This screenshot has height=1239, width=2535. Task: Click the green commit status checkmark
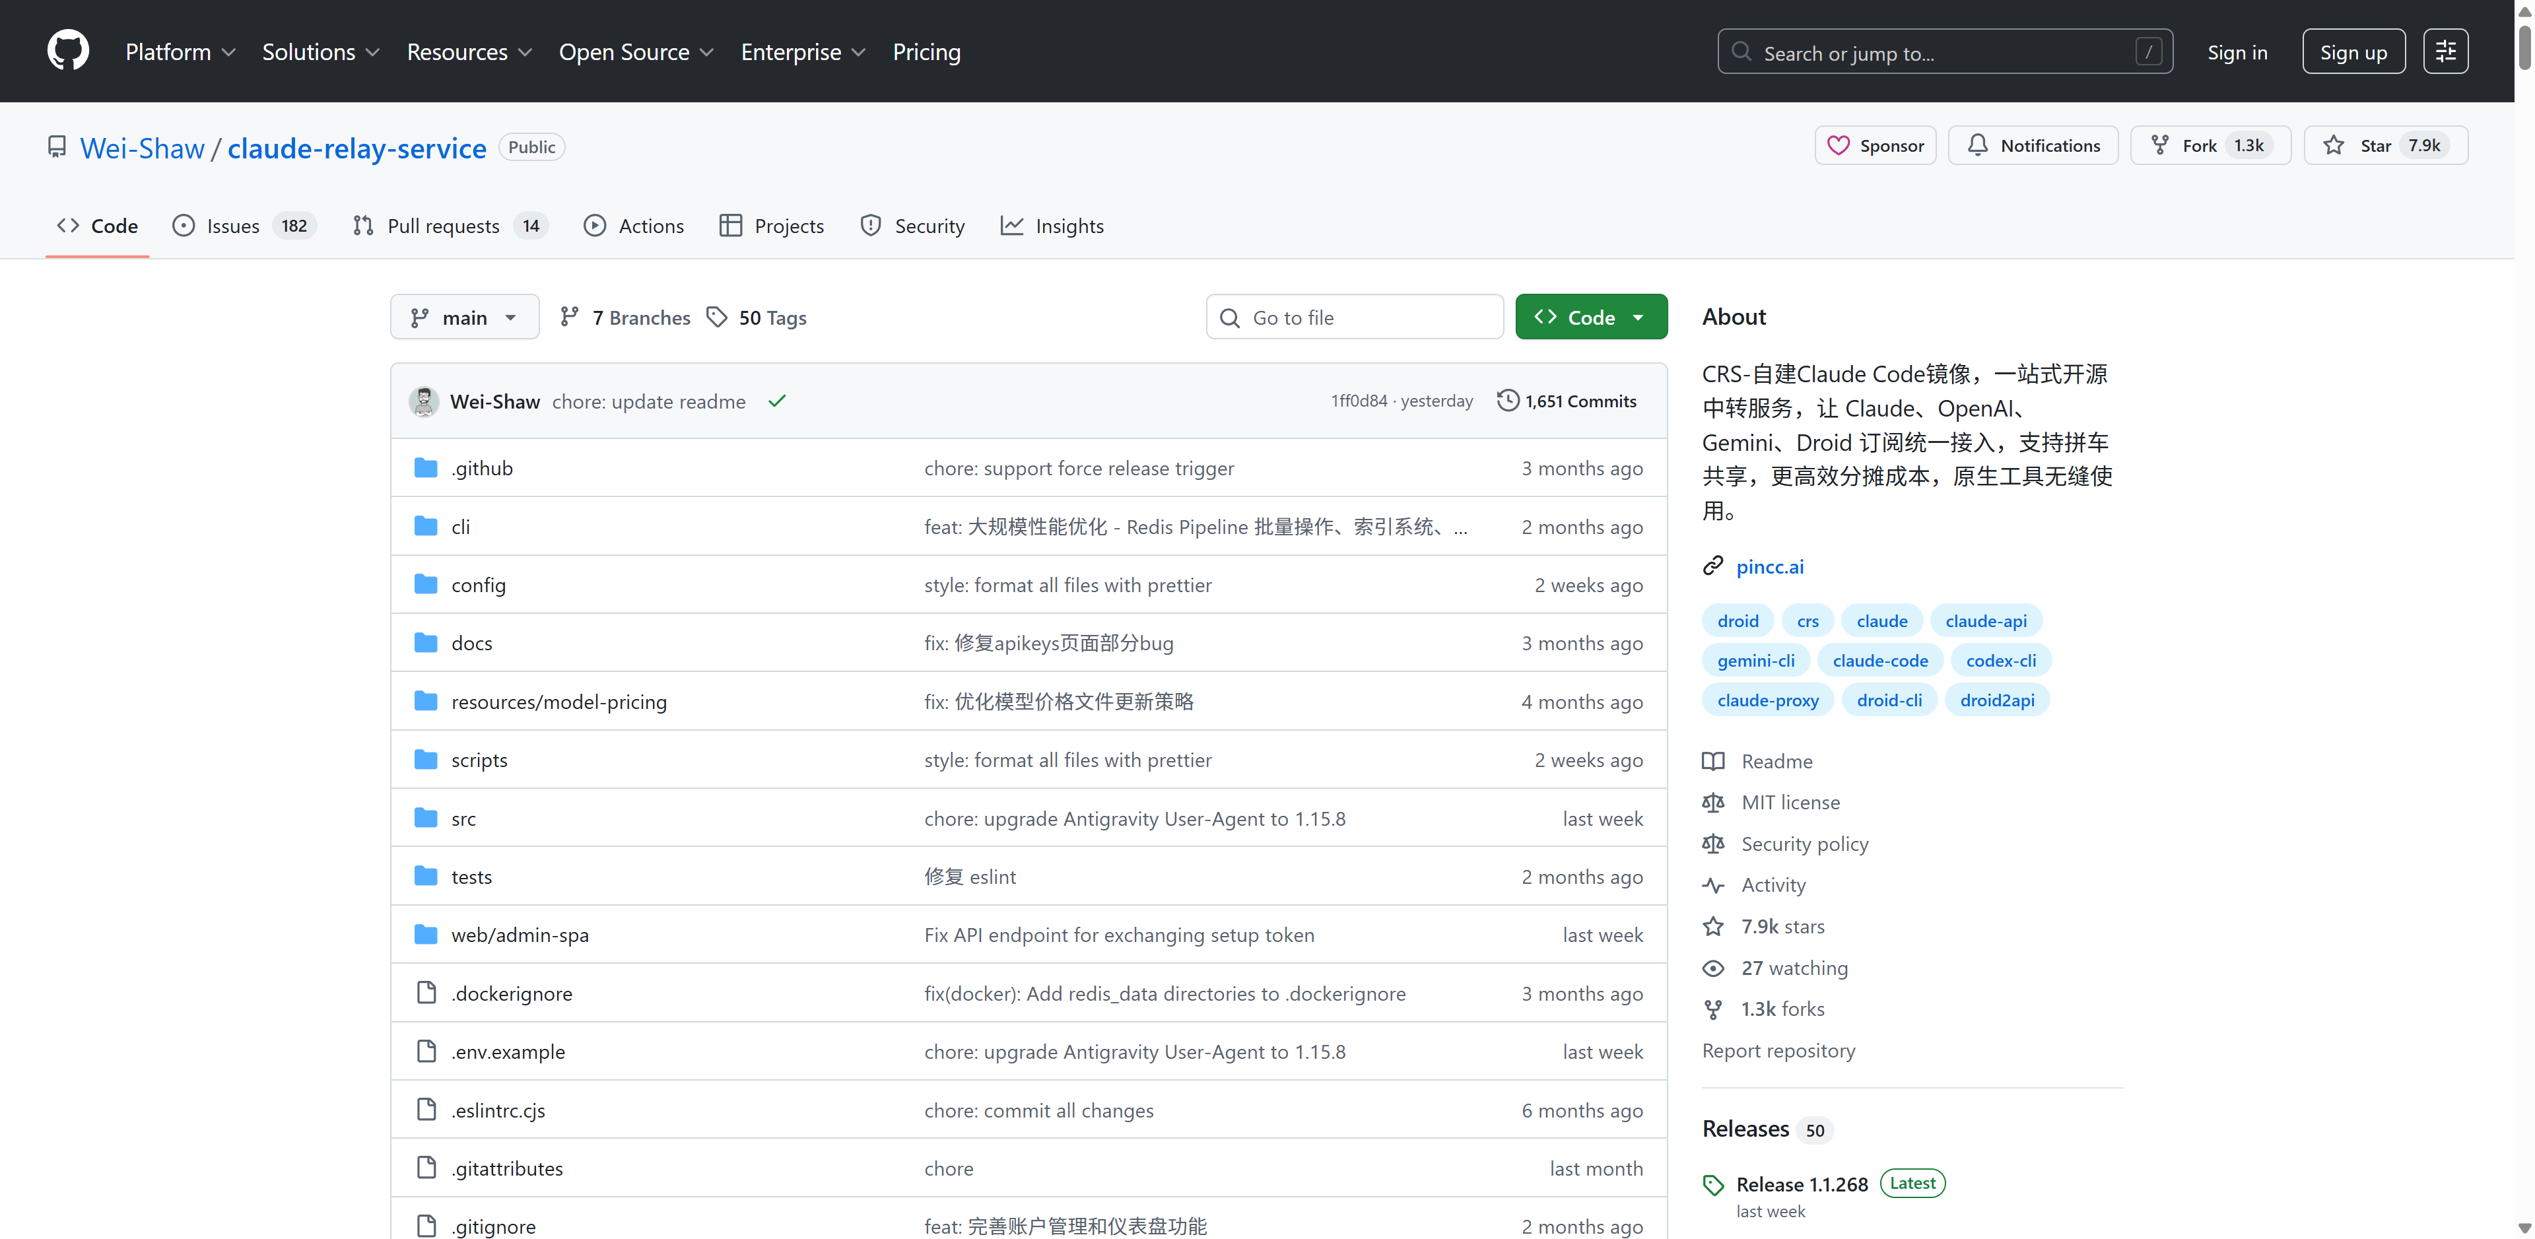[x=776, y=401]
